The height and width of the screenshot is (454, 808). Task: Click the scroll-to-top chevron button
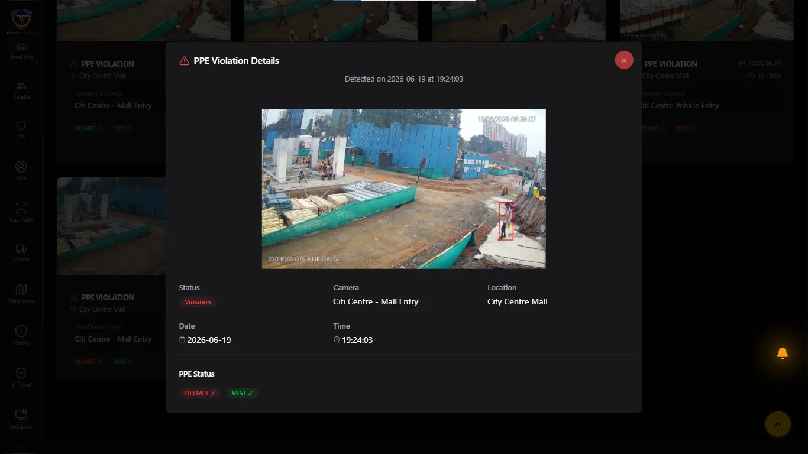point(778,424)
